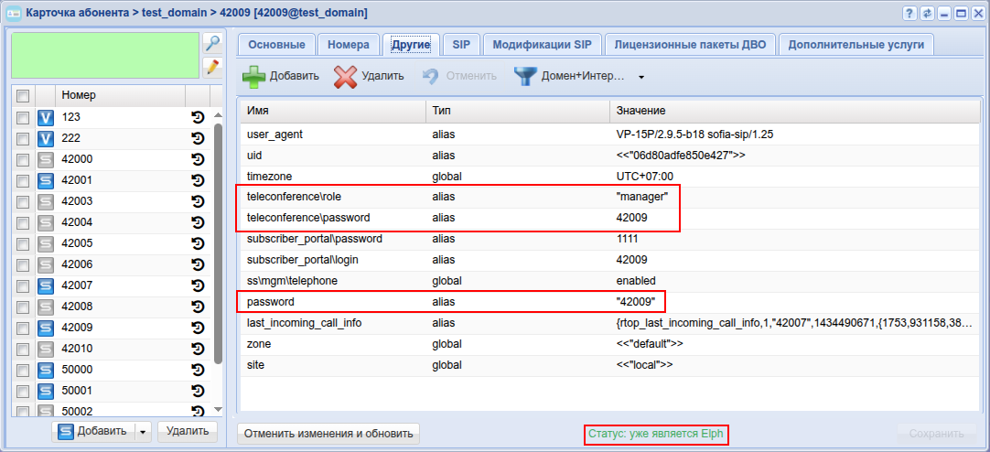Click history icon for number 42005
Viewport: 990px width, 452px height.
199,243
